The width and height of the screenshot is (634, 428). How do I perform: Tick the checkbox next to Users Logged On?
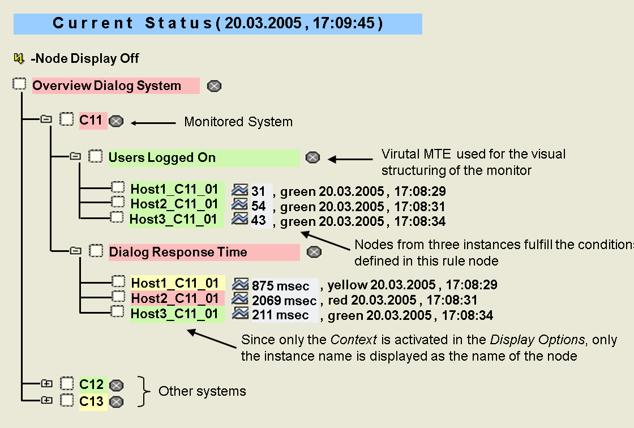(x=96, y=156)
